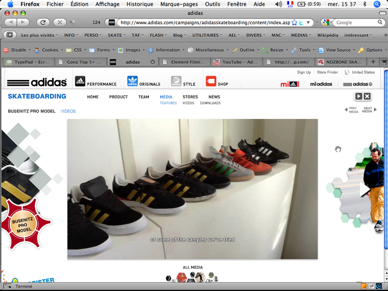Open the Les plus visités bookmark folder
This screenshot has height=291, width=388.
click(x=40, y=35)
